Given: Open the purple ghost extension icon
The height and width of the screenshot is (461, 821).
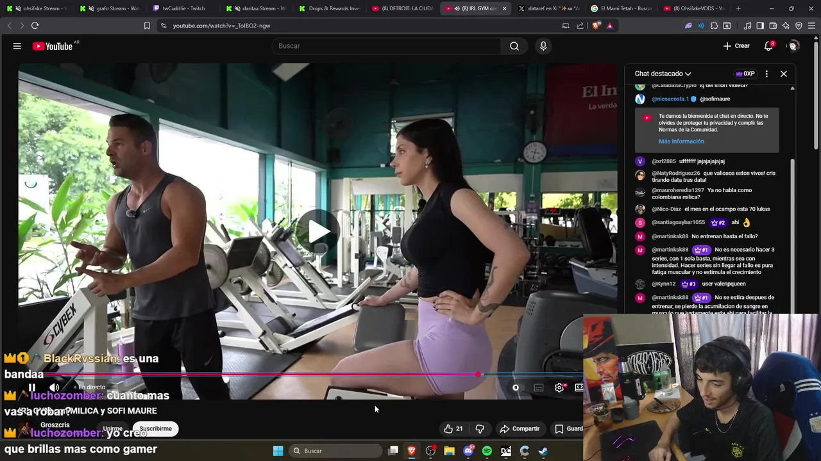Looking at the screenshot, I should tap(688, 26).
